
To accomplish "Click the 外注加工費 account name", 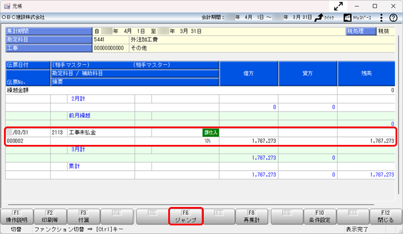I will coord(144,40).
